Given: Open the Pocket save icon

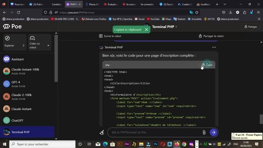Looking at the screenshot, I should 224,12.
